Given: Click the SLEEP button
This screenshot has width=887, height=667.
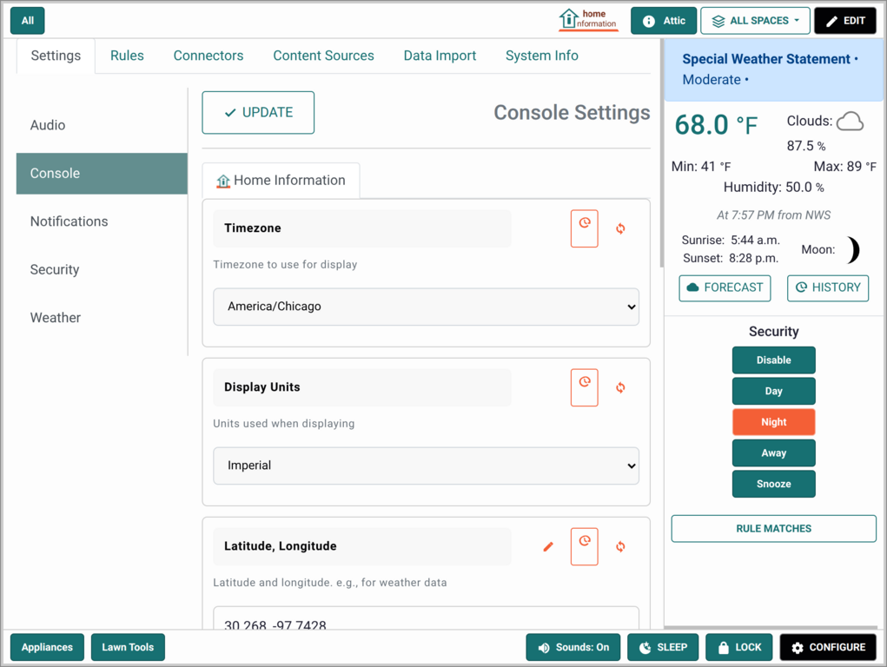Looking at the screenshot, I should pos(663,647).
